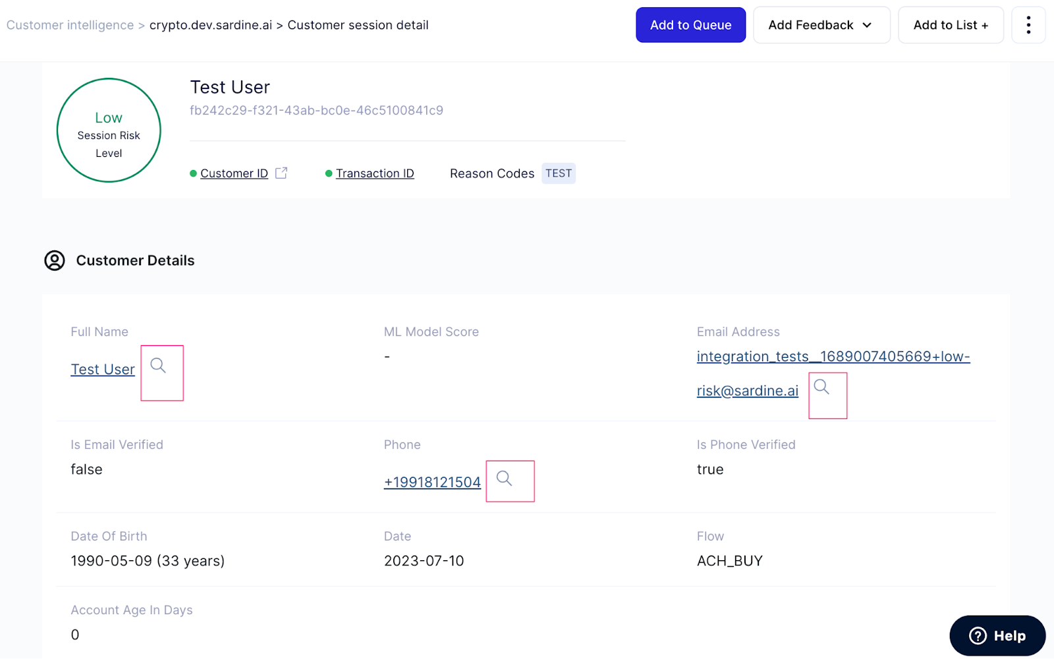Open the Transaction ID link
The image size is (1054, 659).
tap(374, 173)
